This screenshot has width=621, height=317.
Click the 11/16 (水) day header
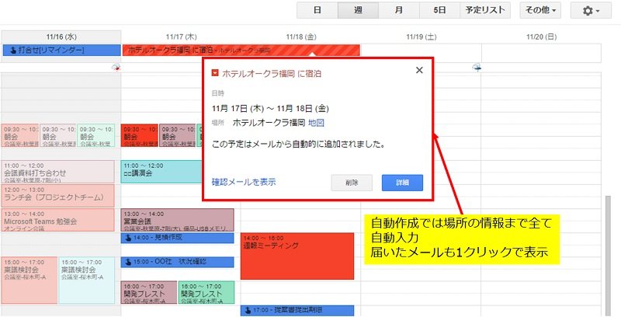[x=61, y=37]
